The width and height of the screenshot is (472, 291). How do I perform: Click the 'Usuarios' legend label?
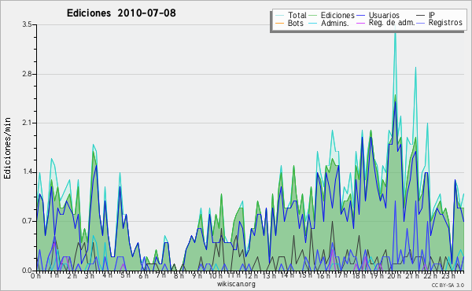pos(384,15)
